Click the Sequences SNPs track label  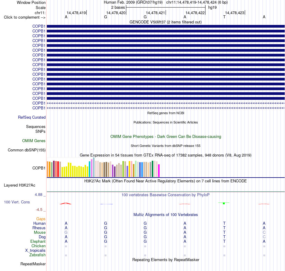pos(36,129)
